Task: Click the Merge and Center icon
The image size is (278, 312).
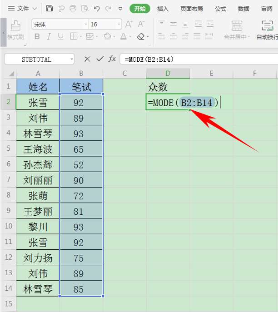Action: 237,26
